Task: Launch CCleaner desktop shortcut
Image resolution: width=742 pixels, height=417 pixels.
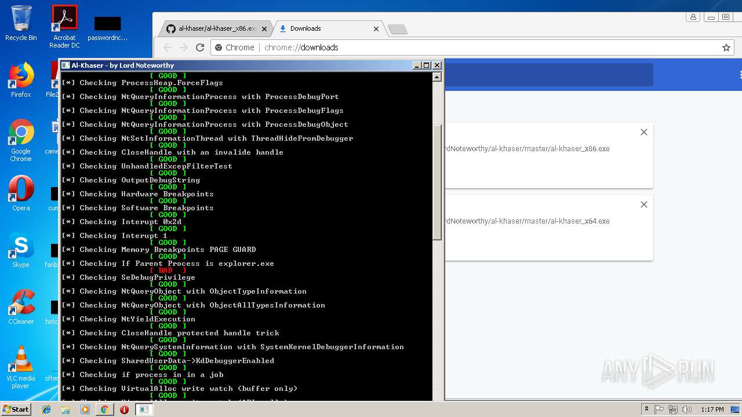Action: coord(21,307)
